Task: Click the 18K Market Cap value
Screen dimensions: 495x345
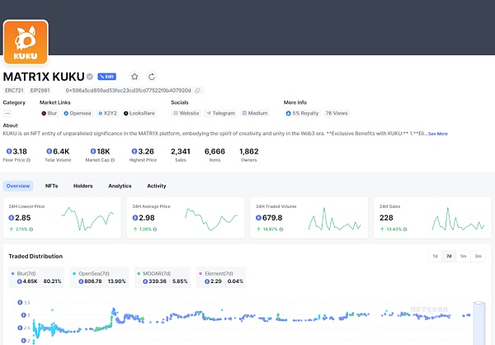Action: [x=100, y=152]
